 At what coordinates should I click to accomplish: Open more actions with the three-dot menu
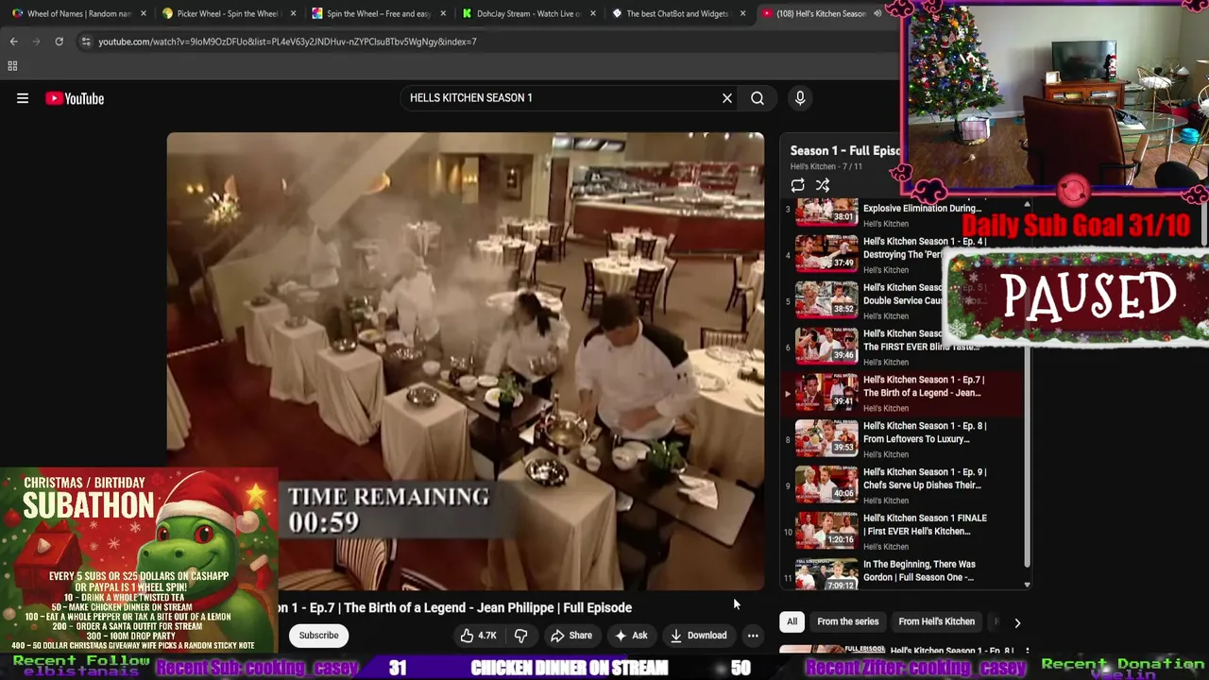click(753, 636)
